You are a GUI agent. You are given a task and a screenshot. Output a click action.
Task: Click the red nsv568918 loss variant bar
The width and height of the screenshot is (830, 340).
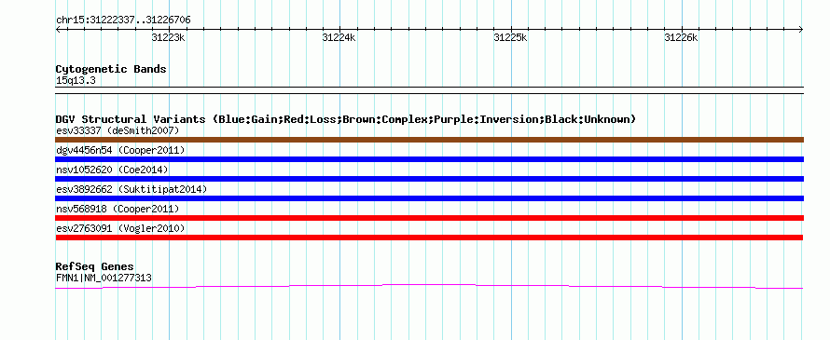(x=429, y=218)
